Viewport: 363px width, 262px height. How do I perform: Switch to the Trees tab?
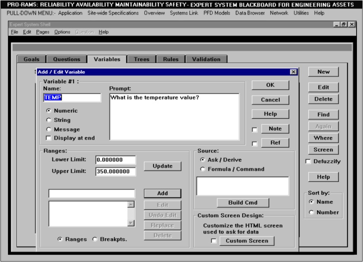click(x=141, y=59)
